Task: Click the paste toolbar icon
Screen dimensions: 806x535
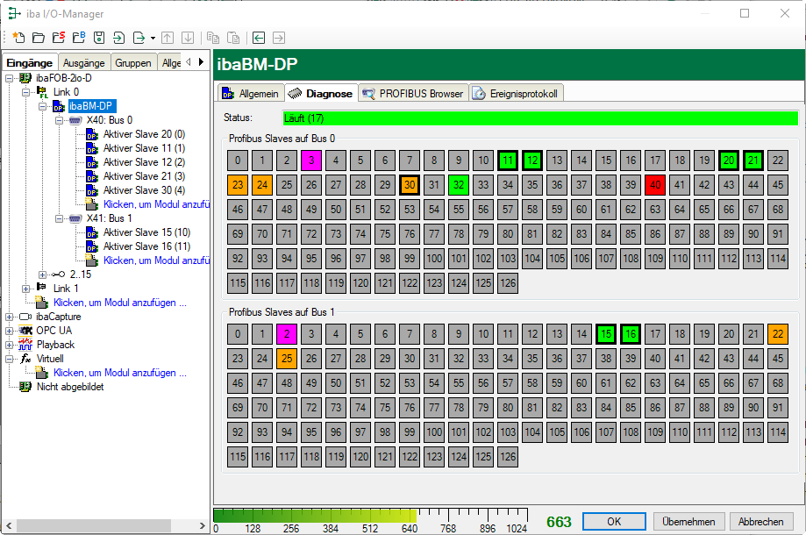Action: click(x=233, y=38)
